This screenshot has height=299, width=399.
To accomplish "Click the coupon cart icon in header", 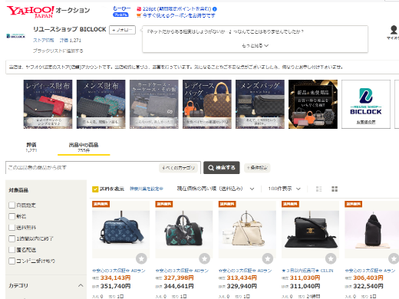I will click(x=139, y=15).
